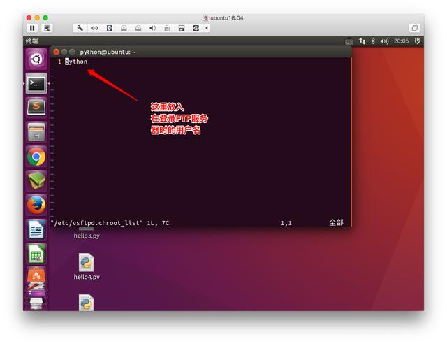Viewport: 447px width, 344px height.
Task: Click the 全部 status text in vim
Action: (336, 222)
